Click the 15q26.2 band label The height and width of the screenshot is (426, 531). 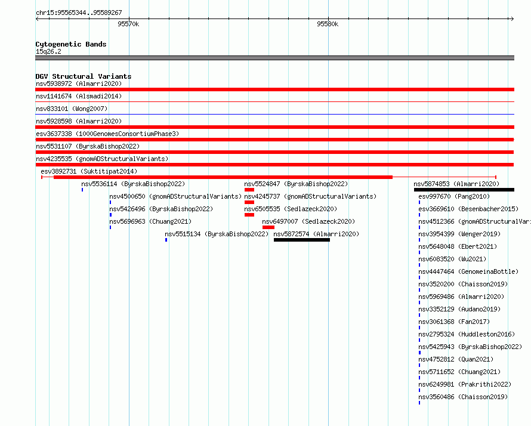[x=48, y=51]
